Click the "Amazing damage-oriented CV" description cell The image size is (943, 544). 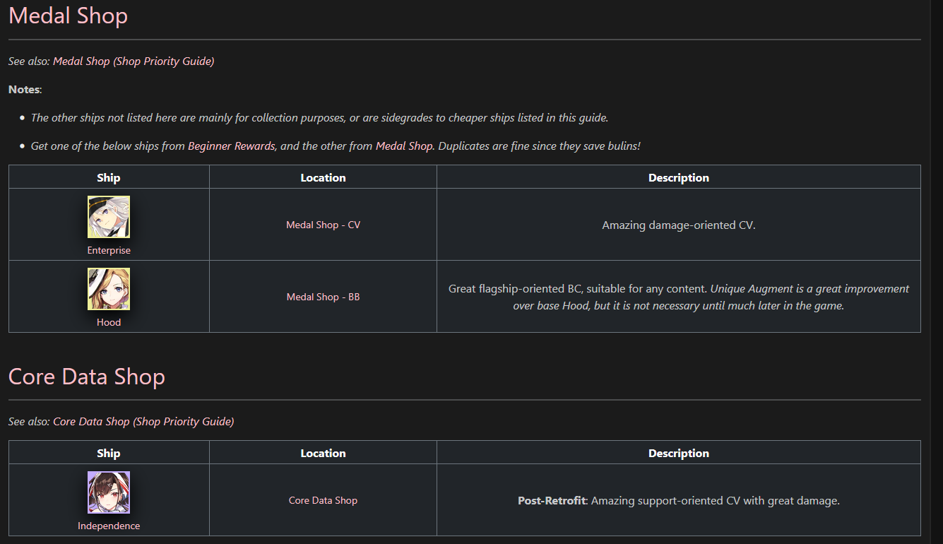[678, 225]
